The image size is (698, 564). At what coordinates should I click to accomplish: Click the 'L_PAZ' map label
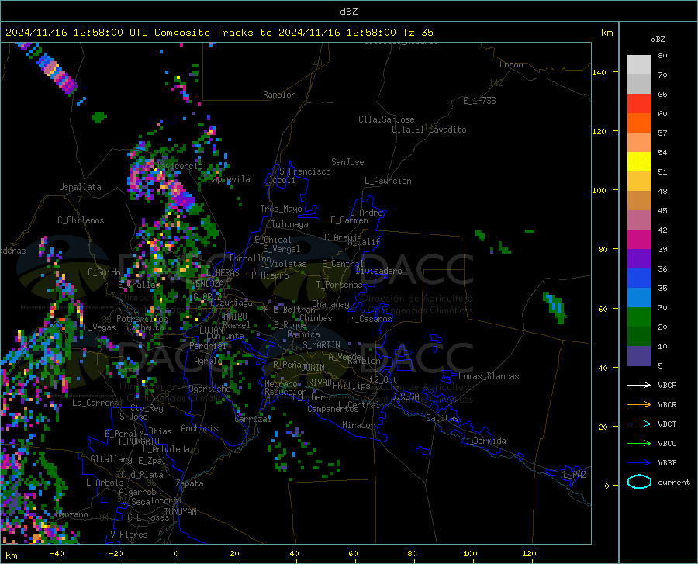click(x=575, y=475)
